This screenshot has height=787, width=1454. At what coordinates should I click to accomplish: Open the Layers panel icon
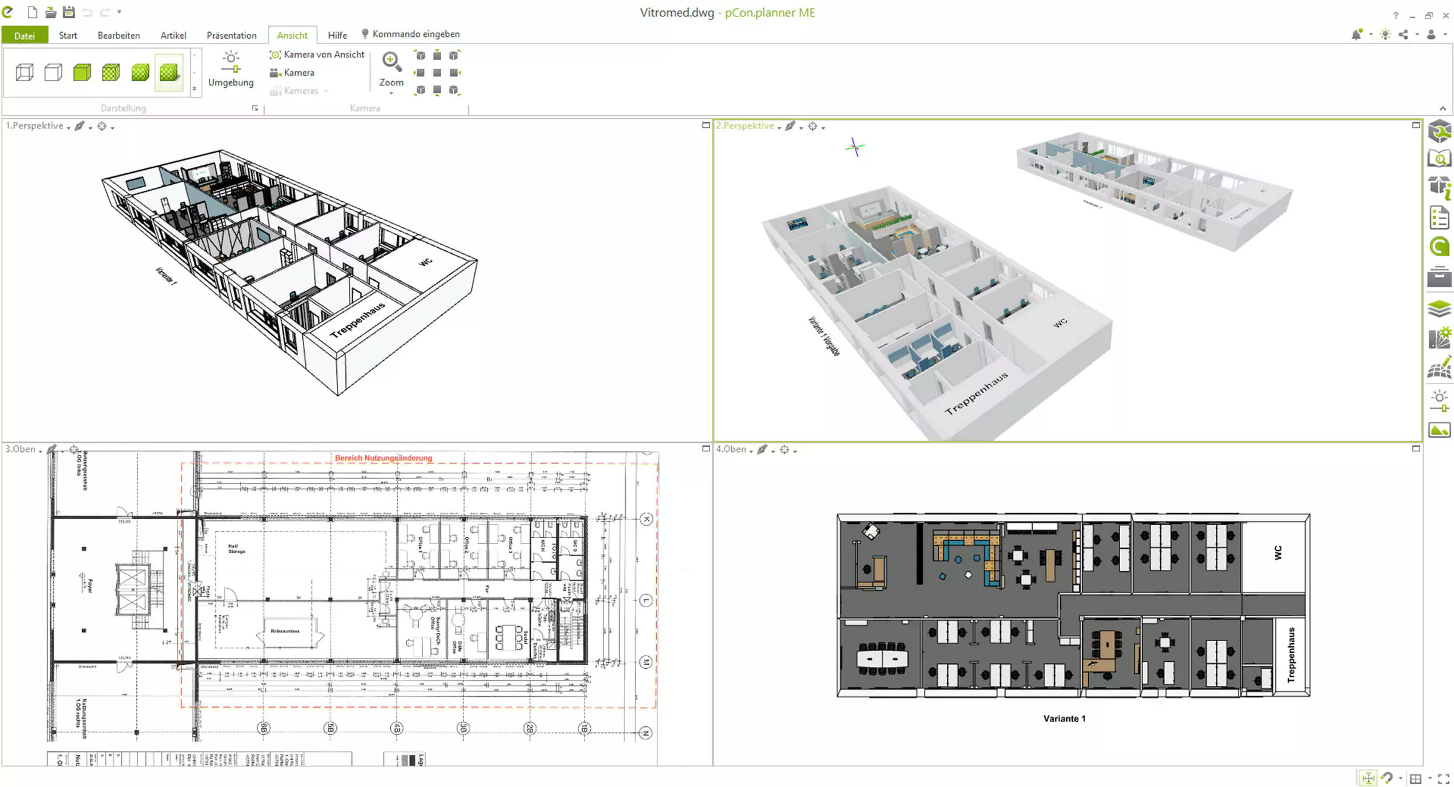click(x=1439, y=309)
